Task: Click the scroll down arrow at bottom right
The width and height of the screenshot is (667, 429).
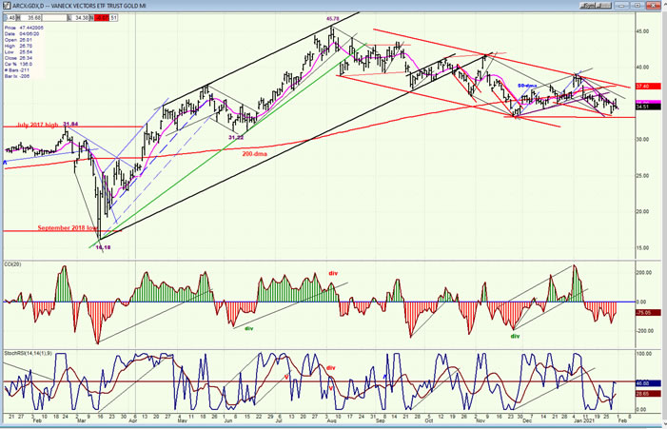Action: 664,424
